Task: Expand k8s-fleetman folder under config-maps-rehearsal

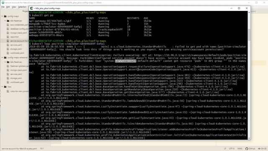Action: click(5, 62)
